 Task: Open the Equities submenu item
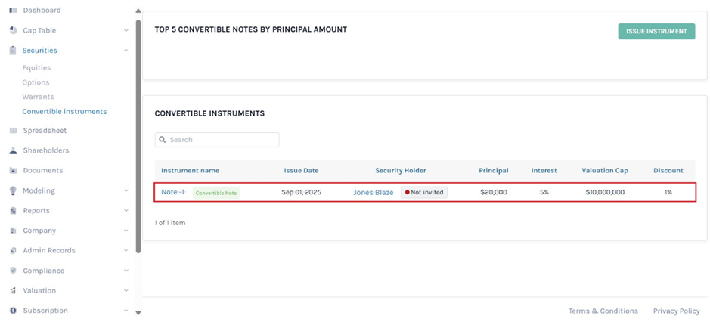coord(36,68)
